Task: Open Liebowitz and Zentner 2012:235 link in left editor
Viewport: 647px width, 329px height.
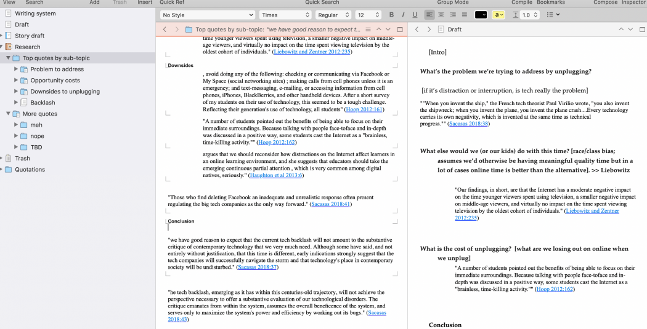Action: (312, 52)
